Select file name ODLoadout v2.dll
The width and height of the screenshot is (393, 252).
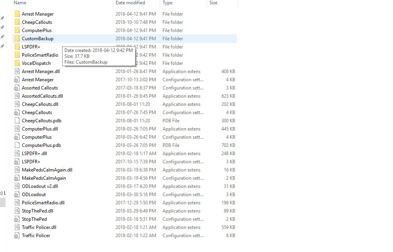click(x=40, y=186)
